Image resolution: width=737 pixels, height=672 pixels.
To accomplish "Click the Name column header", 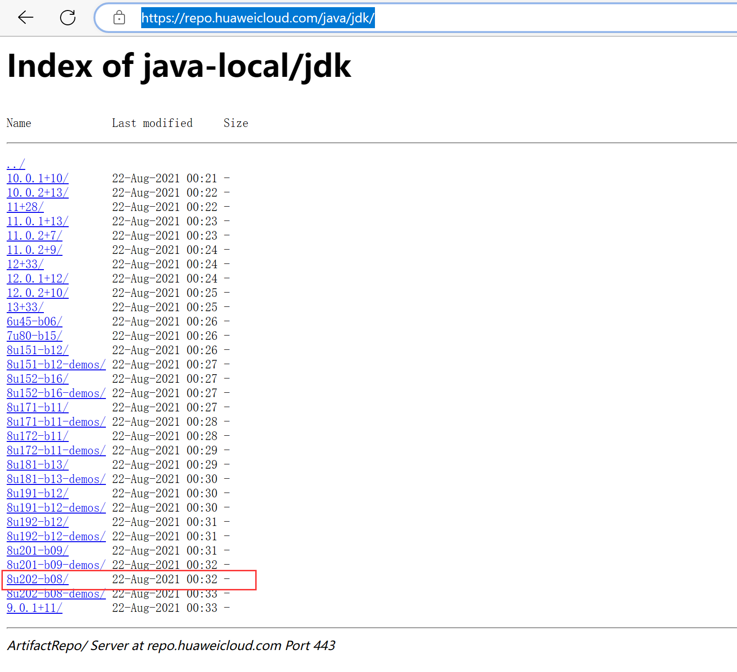I will (x=19, y=123).
